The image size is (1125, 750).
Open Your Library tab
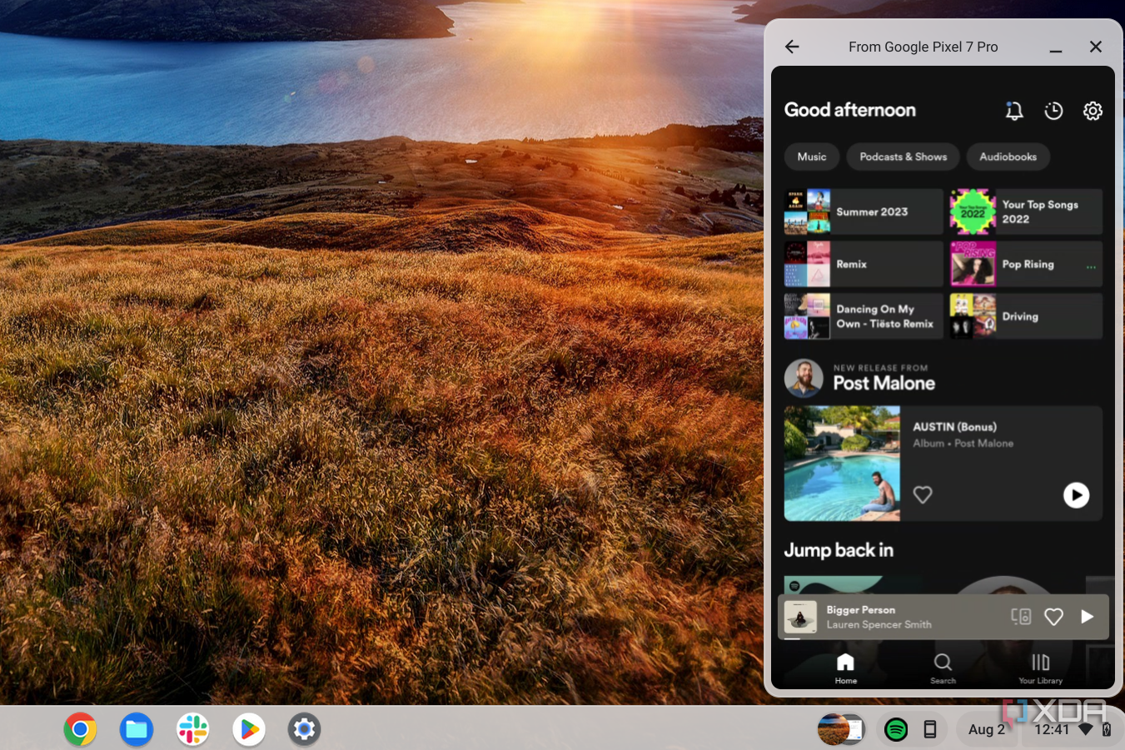[1040, 668]
